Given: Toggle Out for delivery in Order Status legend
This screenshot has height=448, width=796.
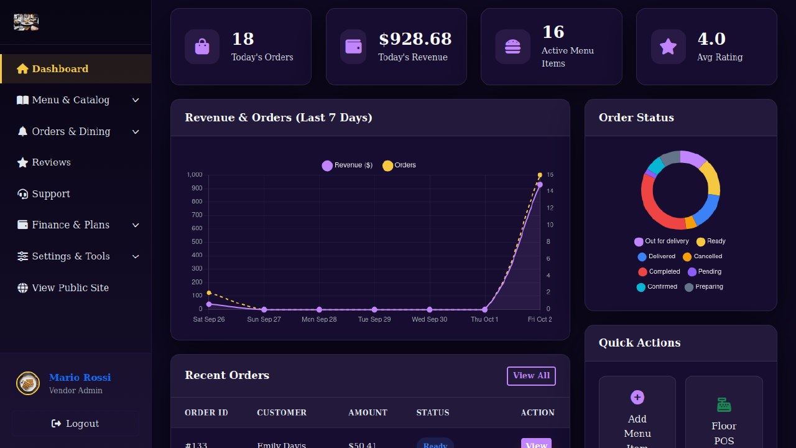Looking at the screenshot, I should click(x=662, y=241).
